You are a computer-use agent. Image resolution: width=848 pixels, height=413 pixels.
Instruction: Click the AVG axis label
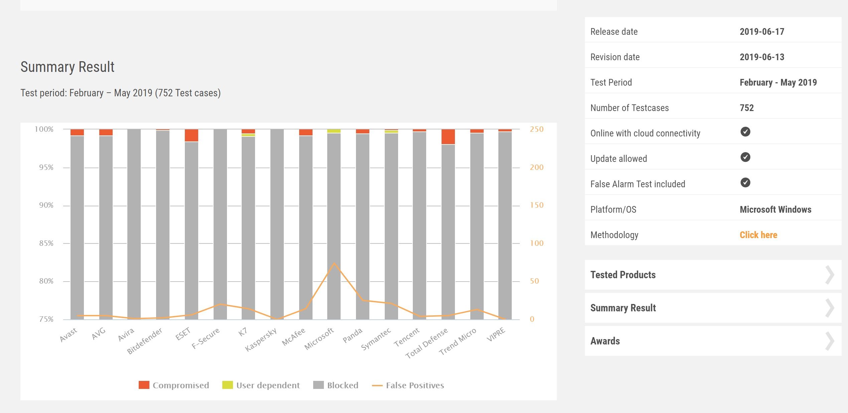point(99,333)
